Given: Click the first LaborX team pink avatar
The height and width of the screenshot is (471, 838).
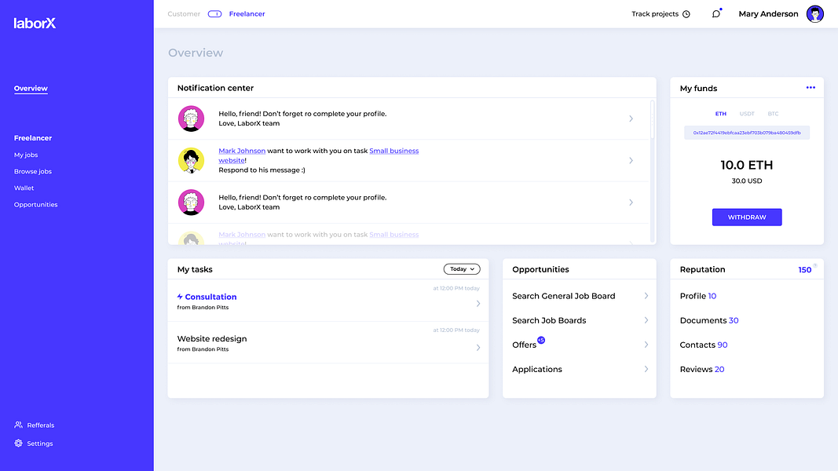Looking at the screenshot, I should coord(191,119).
